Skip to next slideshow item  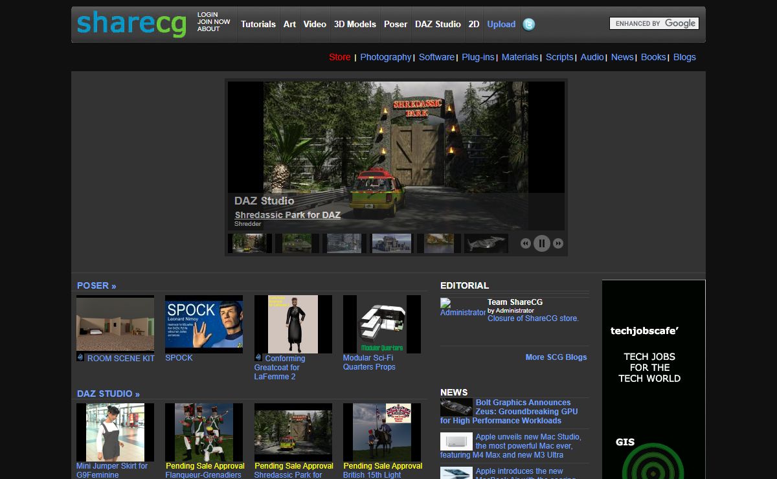coord(558,243)
